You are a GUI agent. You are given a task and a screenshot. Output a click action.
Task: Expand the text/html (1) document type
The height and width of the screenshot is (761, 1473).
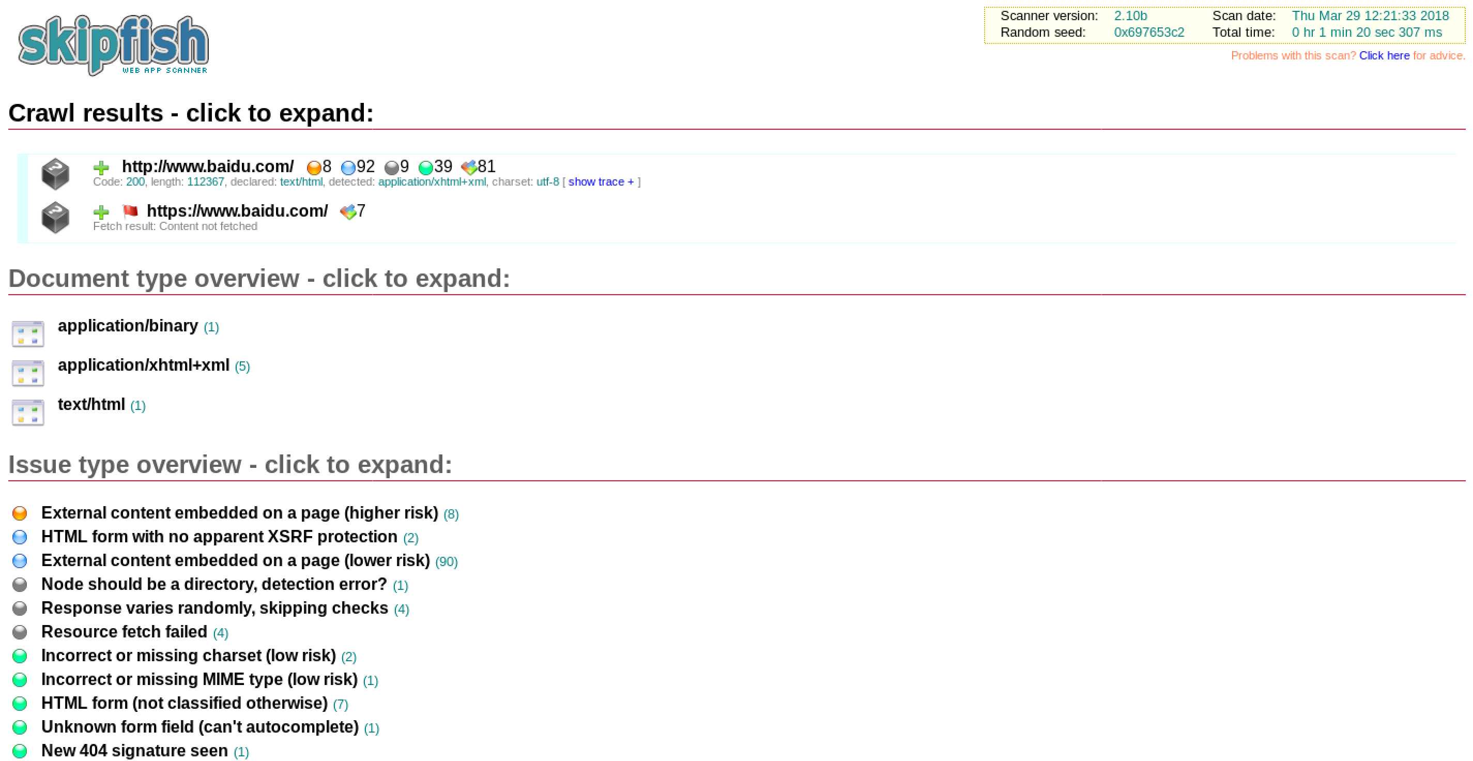pos(102,405)
